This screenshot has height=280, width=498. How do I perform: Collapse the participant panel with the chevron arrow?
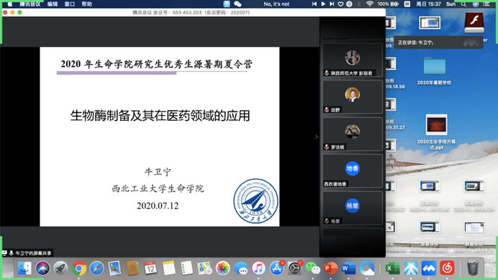317,137
